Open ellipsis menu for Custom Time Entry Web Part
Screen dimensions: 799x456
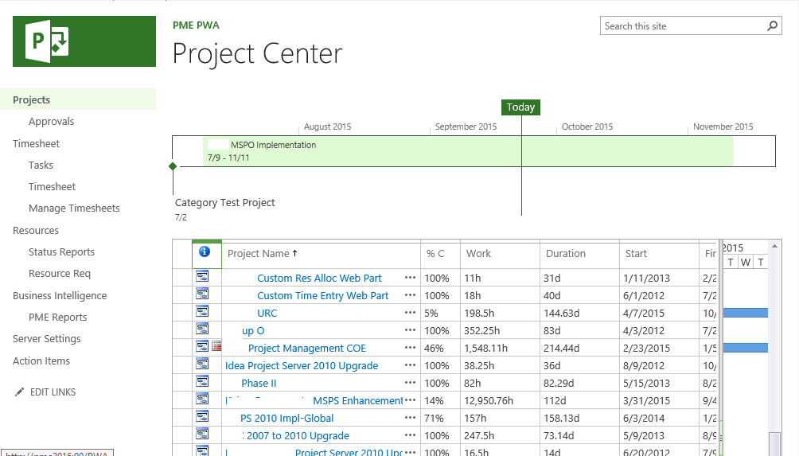pos(410,295)
